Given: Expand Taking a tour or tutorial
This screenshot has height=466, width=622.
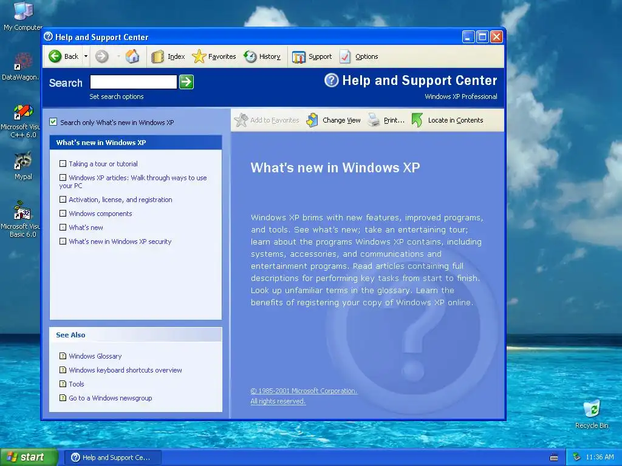Looking at the screenshot, I should click(x=63, y=164).
